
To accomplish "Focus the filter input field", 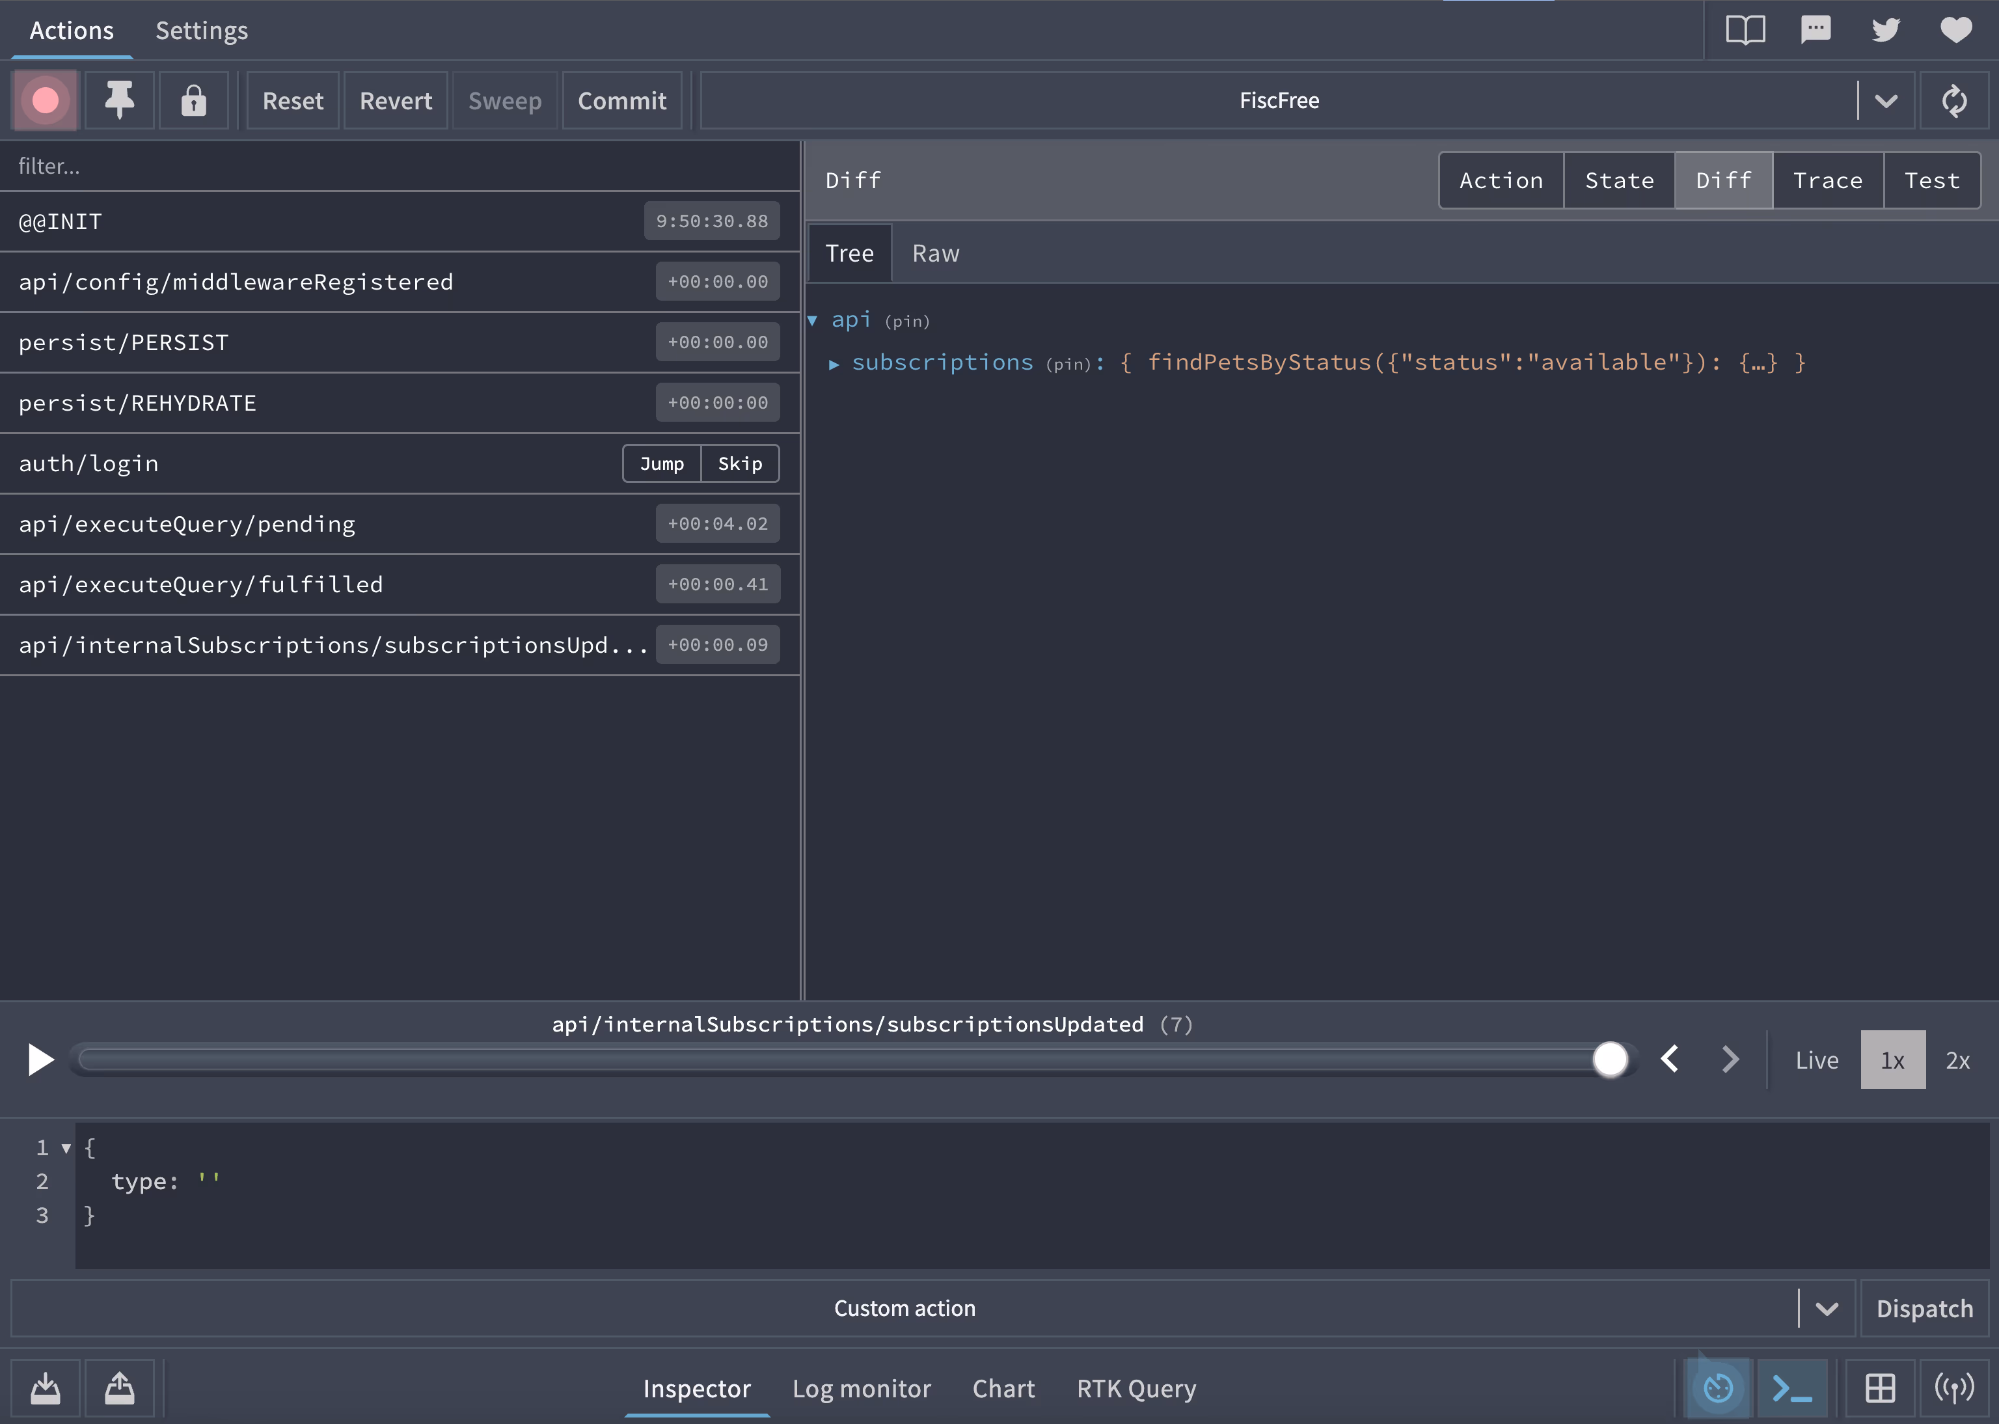I will coord(400,166).
